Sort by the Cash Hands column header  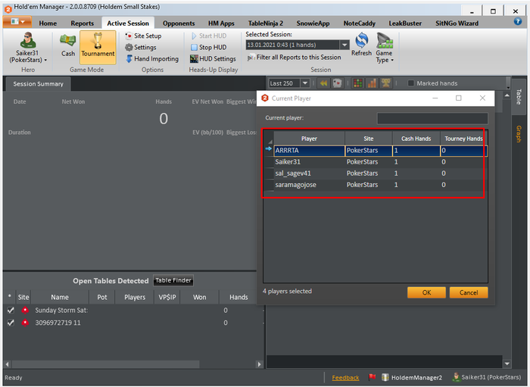click(416, 139)
